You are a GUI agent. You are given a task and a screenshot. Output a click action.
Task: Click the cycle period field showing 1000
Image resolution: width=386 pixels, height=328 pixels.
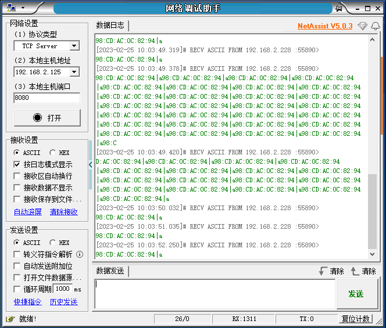tap(63, 289)
